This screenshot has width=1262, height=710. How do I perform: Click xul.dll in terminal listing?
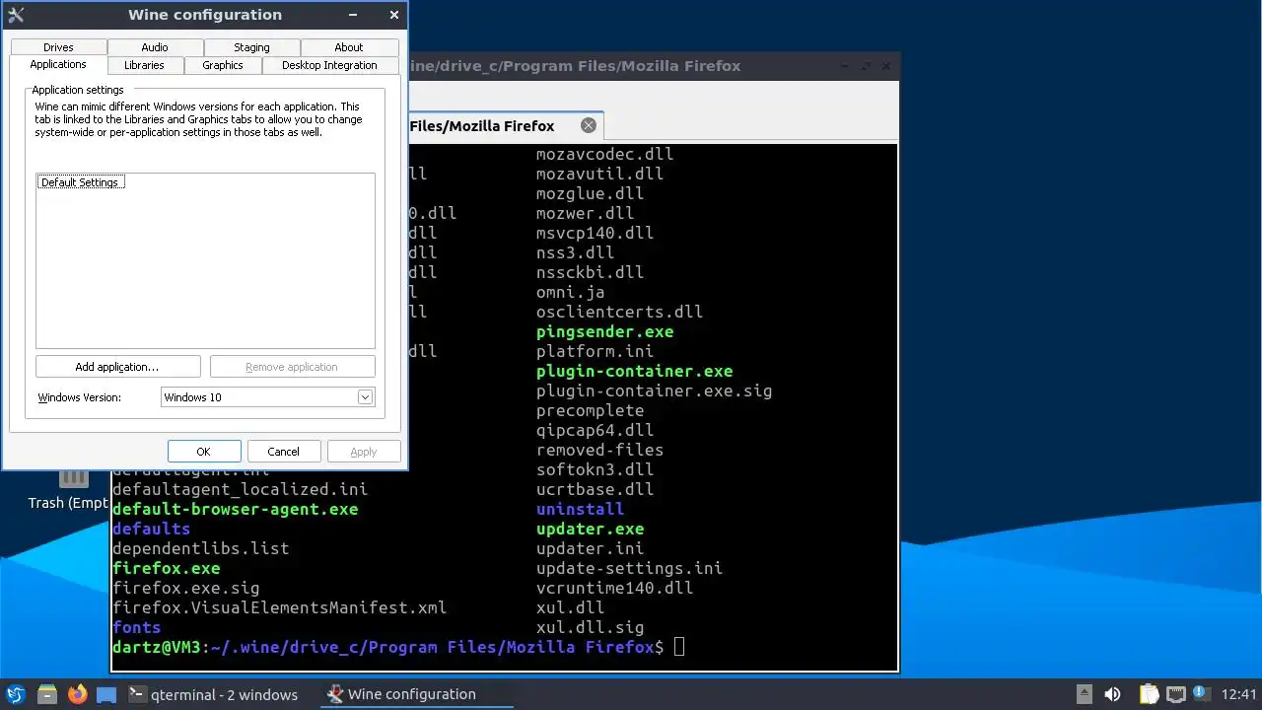click(x=571, y=607)
